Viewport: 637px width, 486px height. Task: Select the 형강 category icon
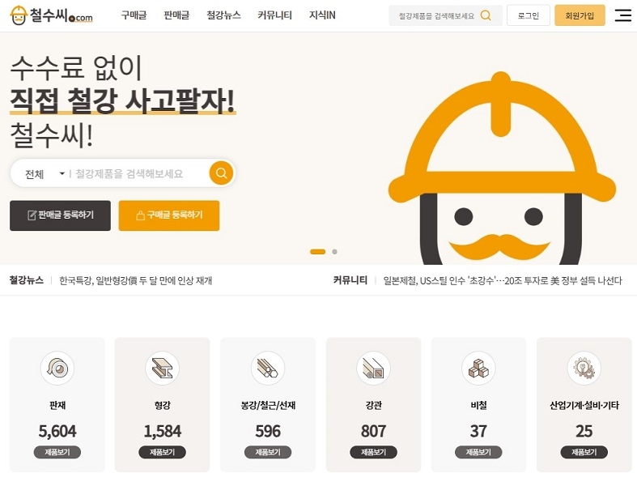coord(162,369)
